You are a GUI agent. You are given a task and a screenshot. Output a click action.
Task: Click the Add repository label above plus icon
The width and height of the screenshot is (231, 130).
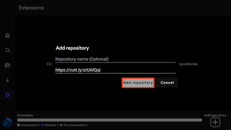[x=215, y=115]
